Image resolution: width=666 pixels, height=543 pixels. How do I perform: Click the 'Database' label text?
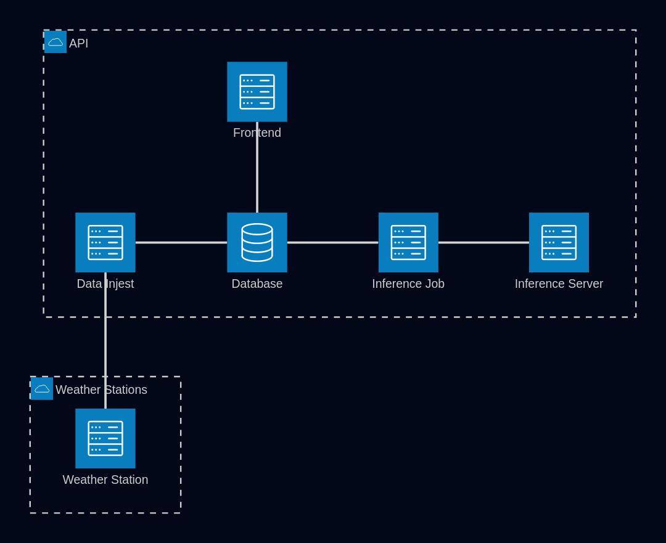coord(257,284)
